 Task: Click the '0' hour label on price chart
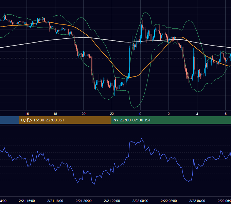140,114
